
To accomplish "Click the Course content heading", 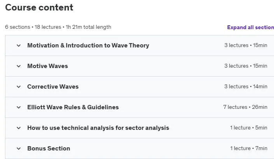I will 39,7.
